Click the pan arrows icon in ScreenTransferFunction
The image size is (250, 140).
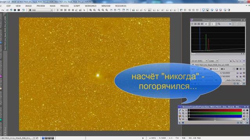pyautogui.click(x=183, y=119)
